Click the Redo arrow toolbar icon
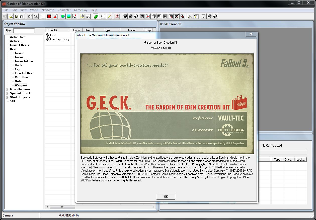 click(36, 17)
